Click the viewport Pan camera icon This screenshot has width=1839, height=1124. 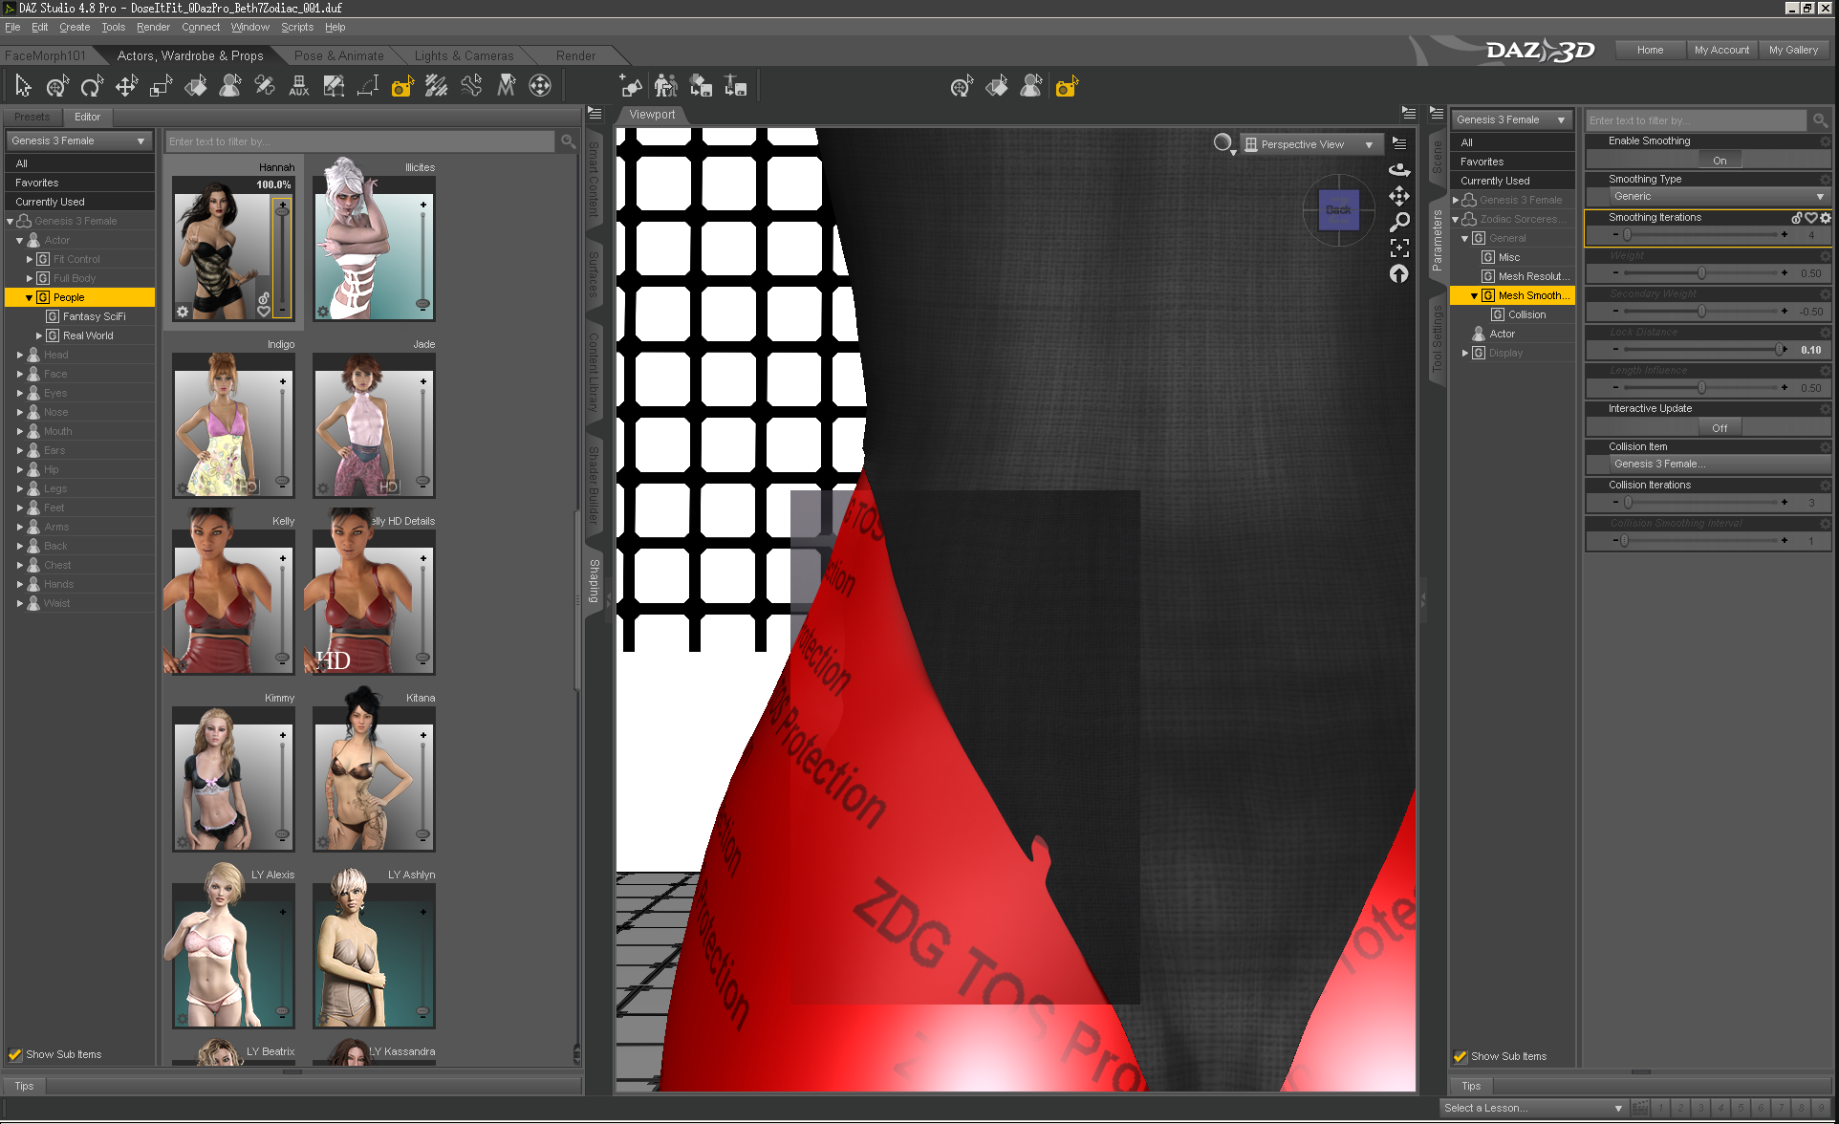pos(1399,196)
